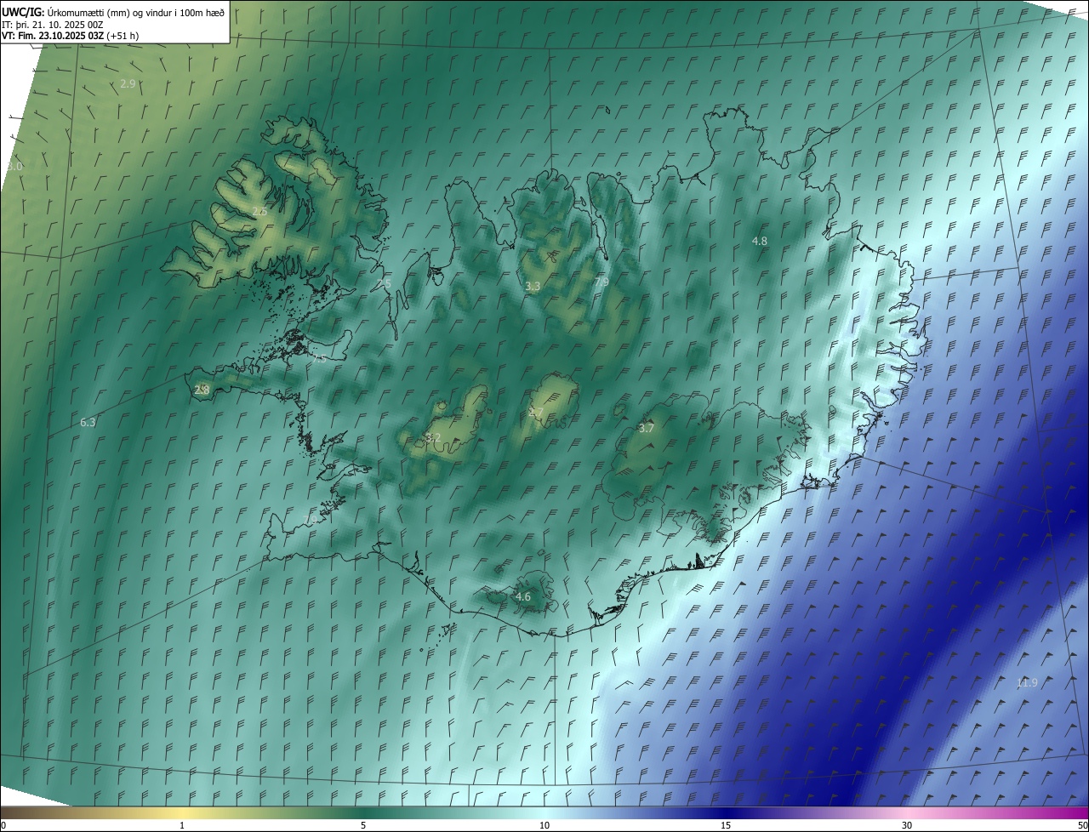Click the 4.6 value label
1089x832 pixels.
(523, 597)
